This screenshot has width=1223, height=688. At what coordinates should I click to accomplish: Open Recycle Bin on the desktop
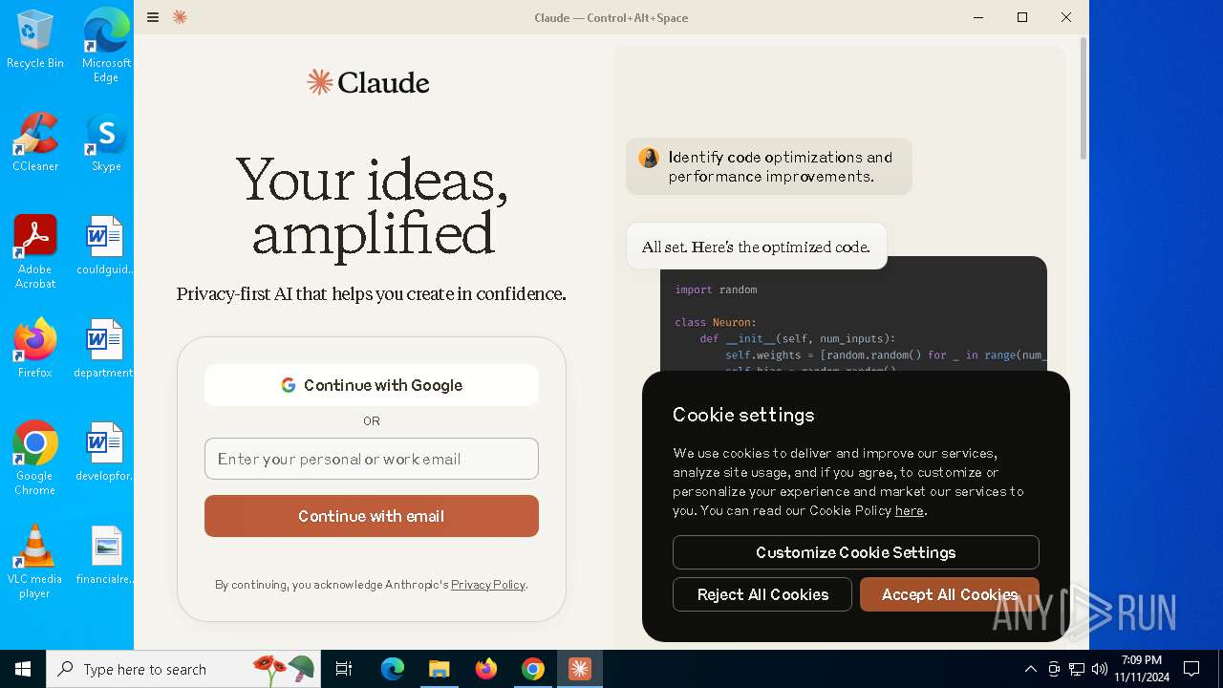click(x=35, y=39)
